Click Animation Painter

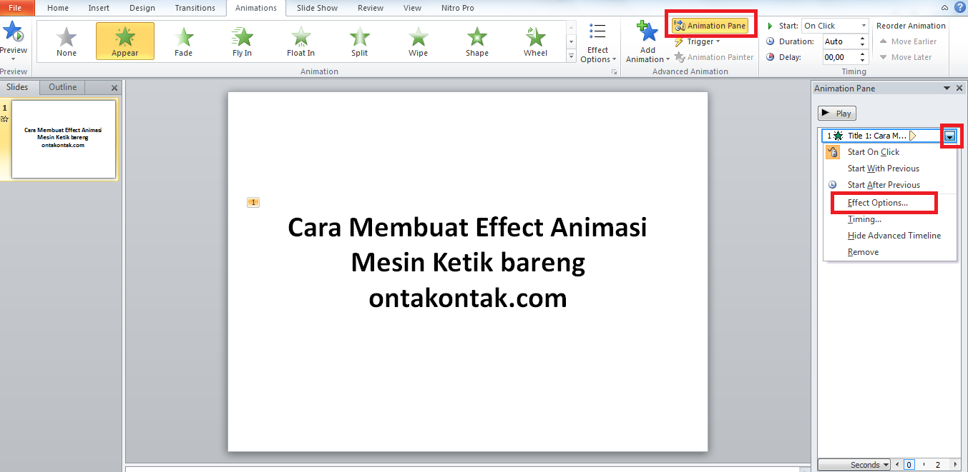[714, 57]
